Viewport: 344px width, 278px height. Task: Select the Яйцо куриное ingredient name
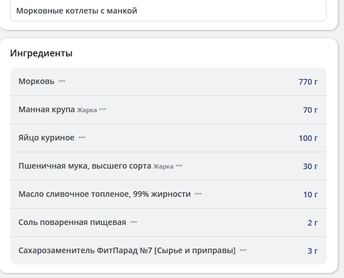46,138
